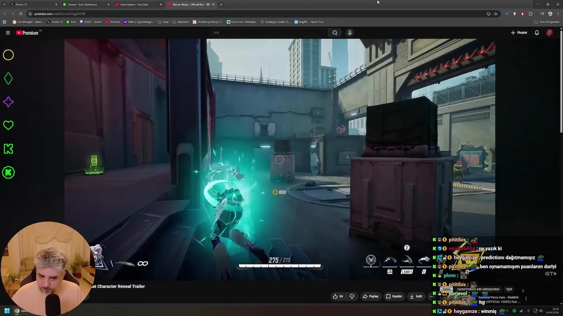Screen dimensions: 563x316
Task: Go to YouTube Premium home logo
Action: pos(28,32)
